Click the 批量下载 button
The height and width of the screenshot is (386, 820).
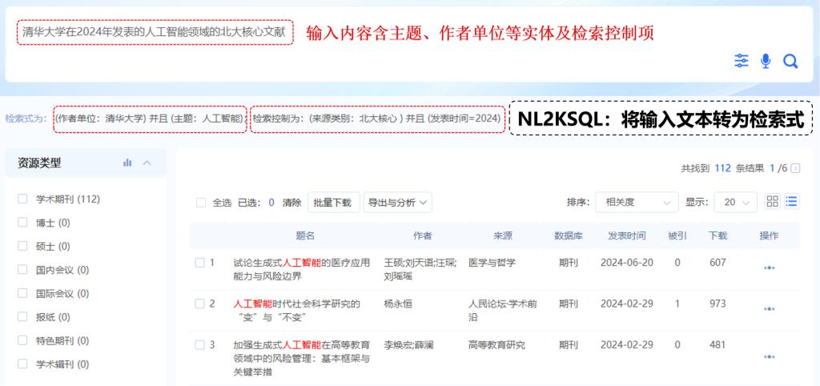[334, 203]
